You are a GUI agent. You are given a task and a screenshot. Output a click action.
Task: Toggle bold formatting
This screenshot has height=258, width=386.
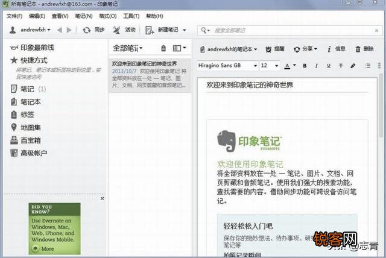[305, 66]
